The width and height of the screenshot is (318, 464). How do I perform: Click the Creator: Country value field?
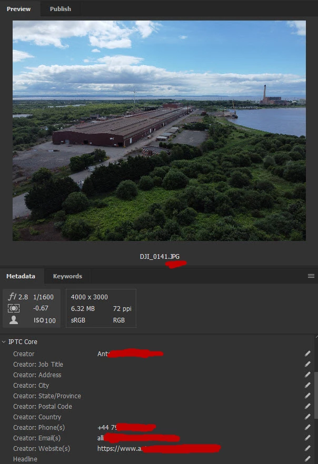[x=198, y=417]
